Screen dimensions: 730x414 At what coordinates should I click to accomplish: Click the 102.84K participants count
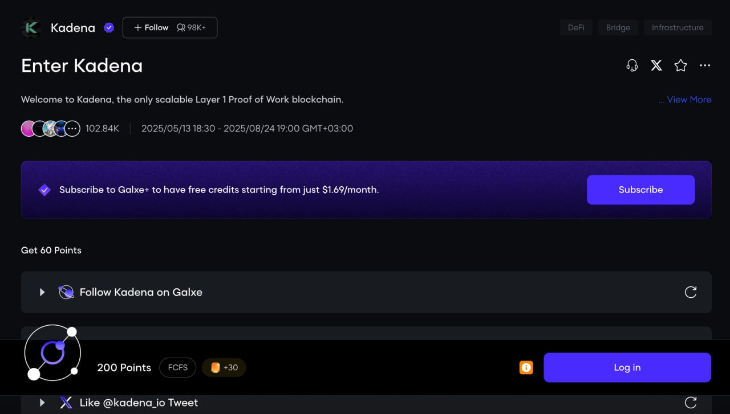click(102, 129)
